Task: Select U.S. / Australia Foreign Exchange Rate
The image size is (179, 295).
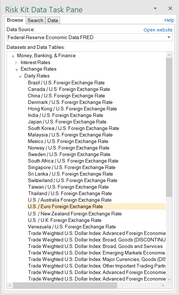Action: click(70, 200)
